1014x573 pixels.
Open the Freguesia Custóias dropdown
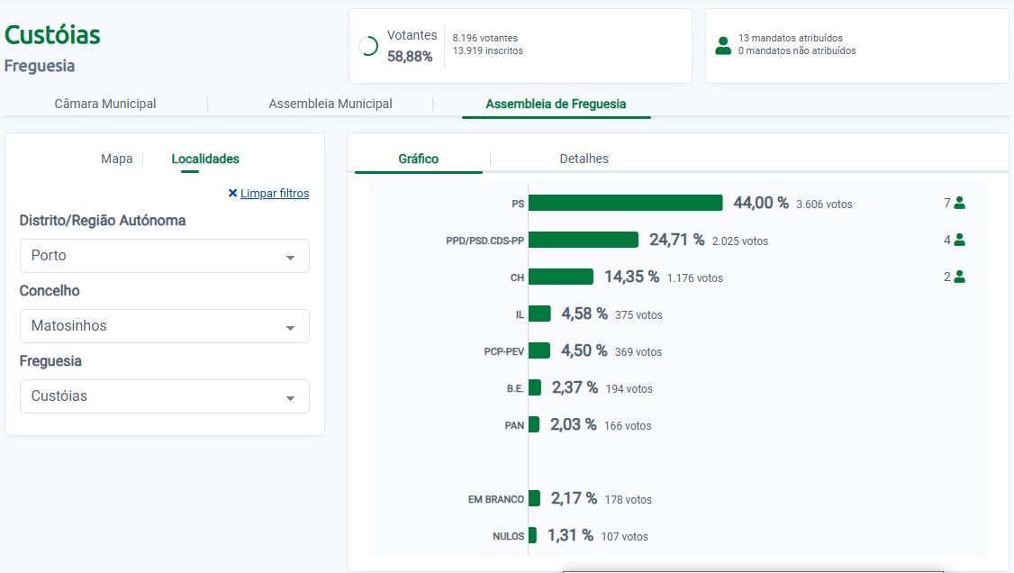164,396
